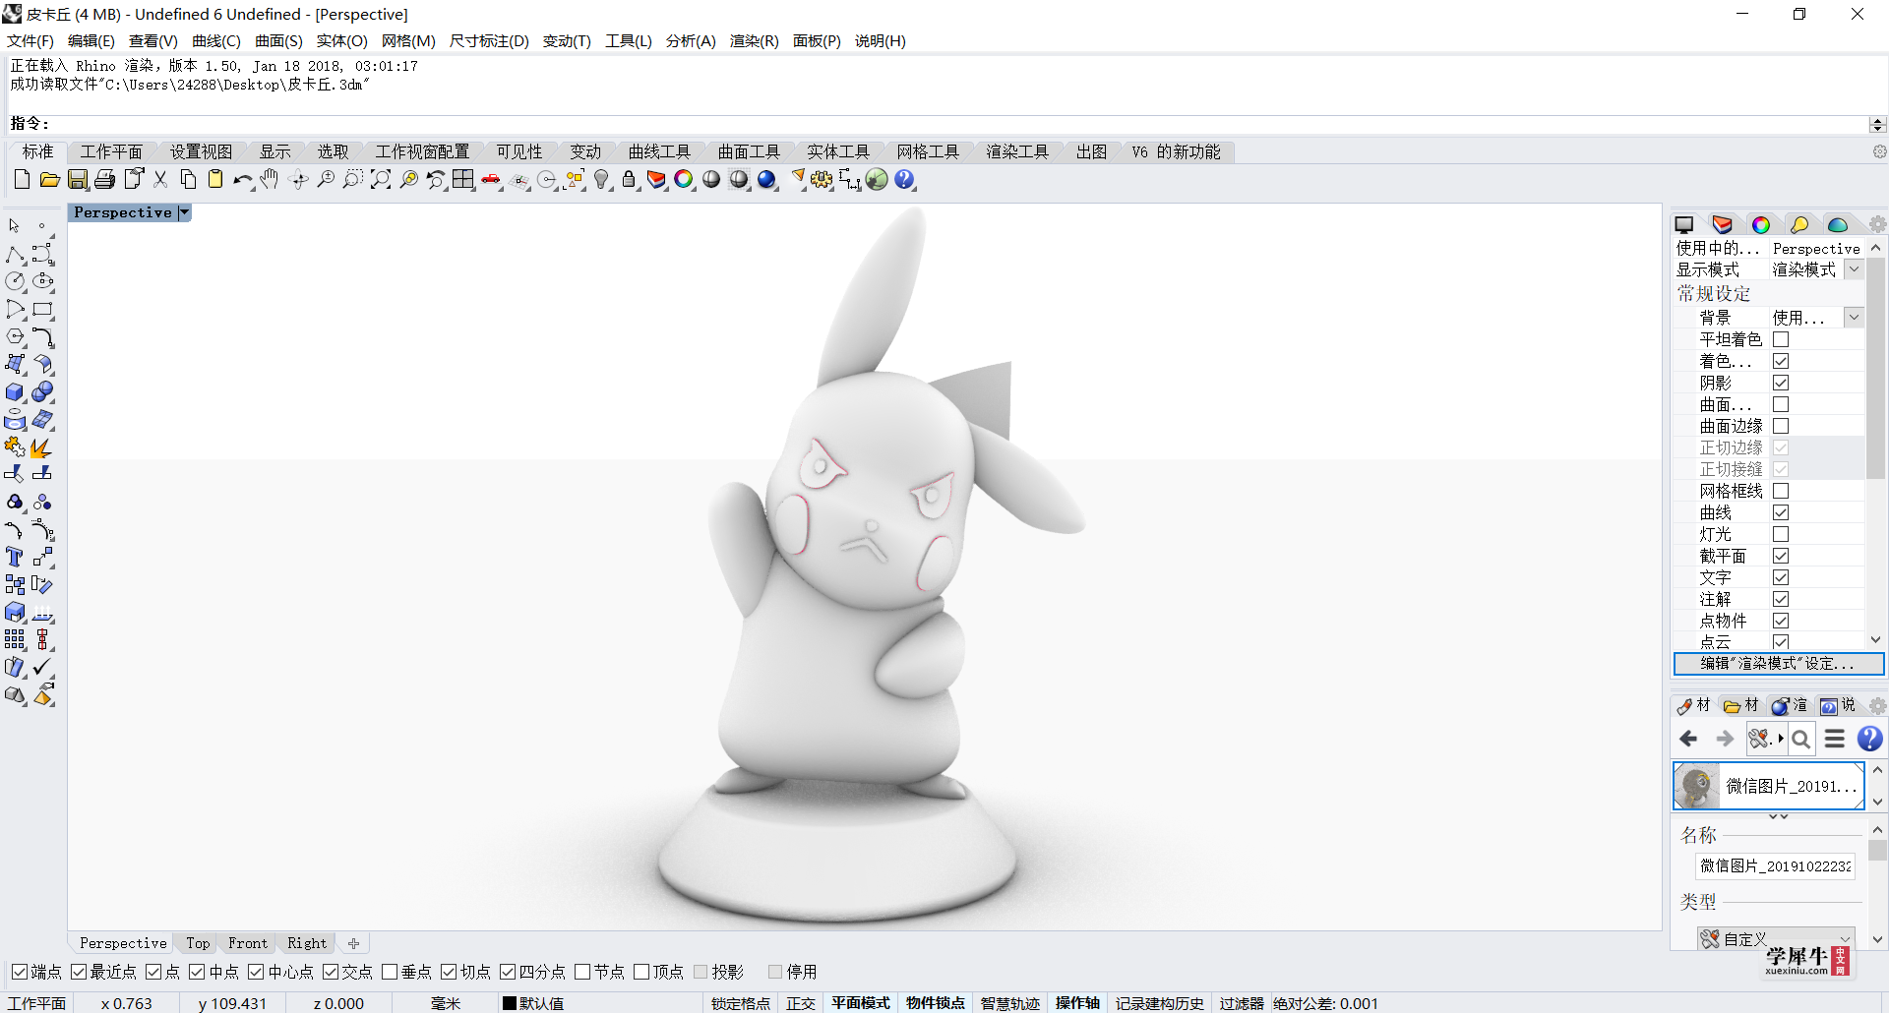1889x1013 pixels.
Task: Click the Zoom Window icon
Action: [x=353, y=179]
